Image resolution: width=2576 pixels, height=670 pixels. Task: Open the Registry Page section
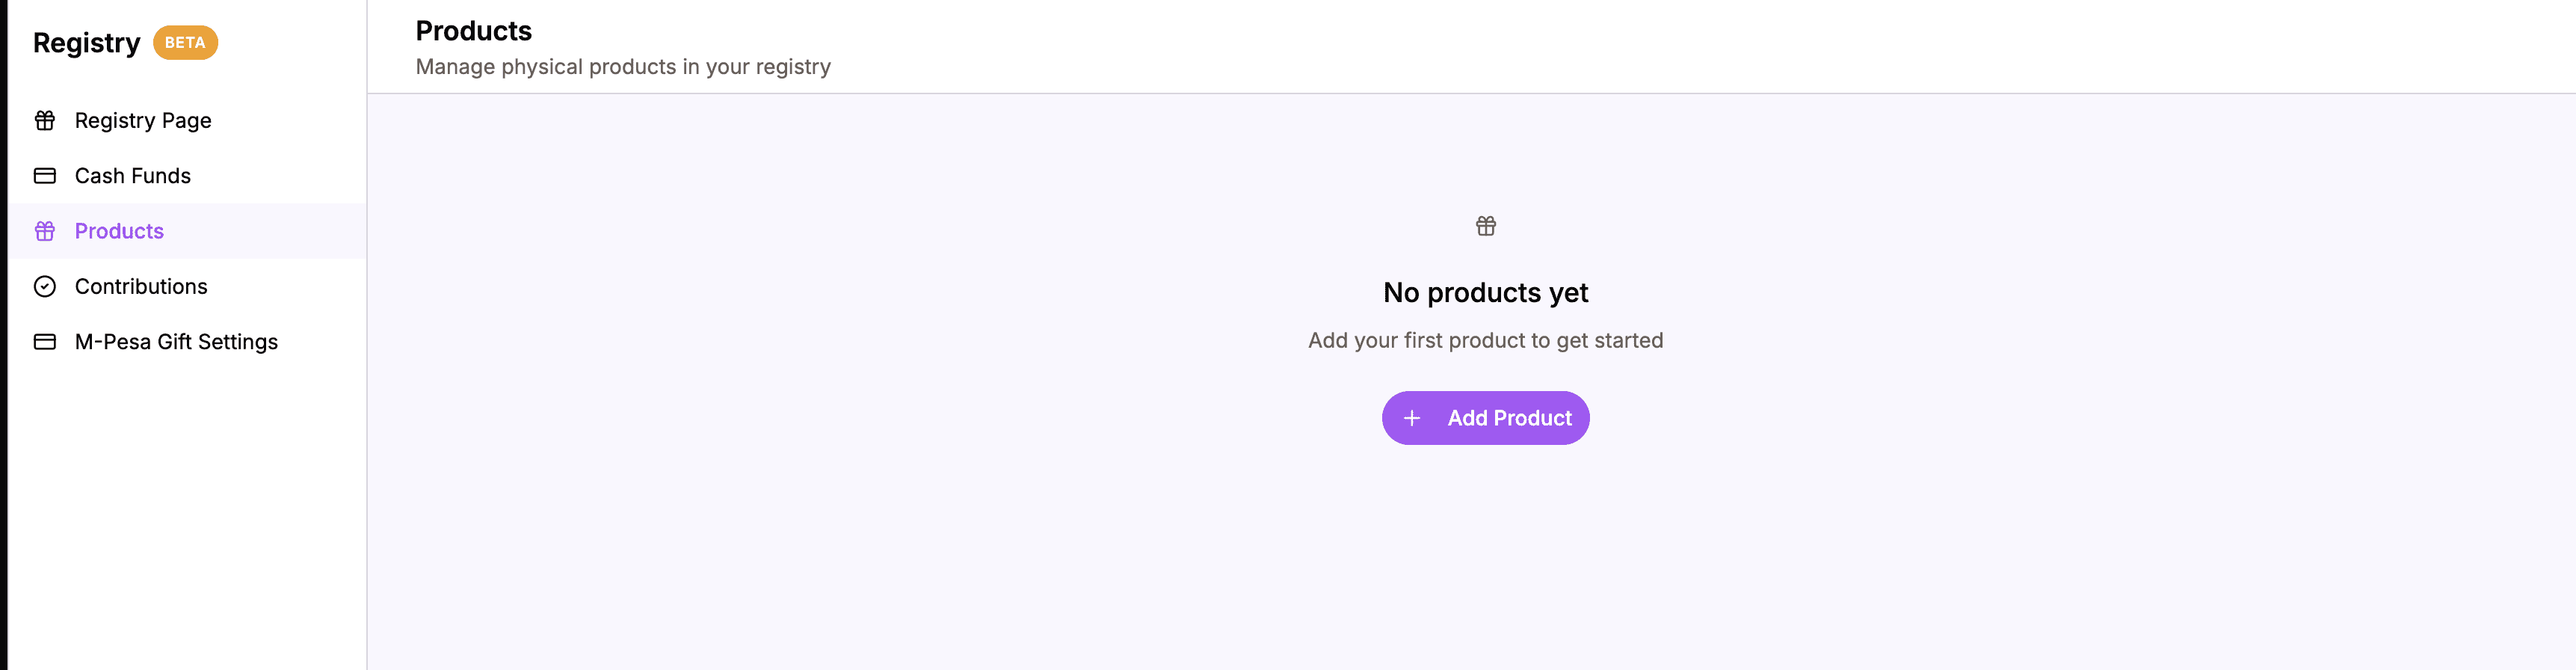point(143,120)
